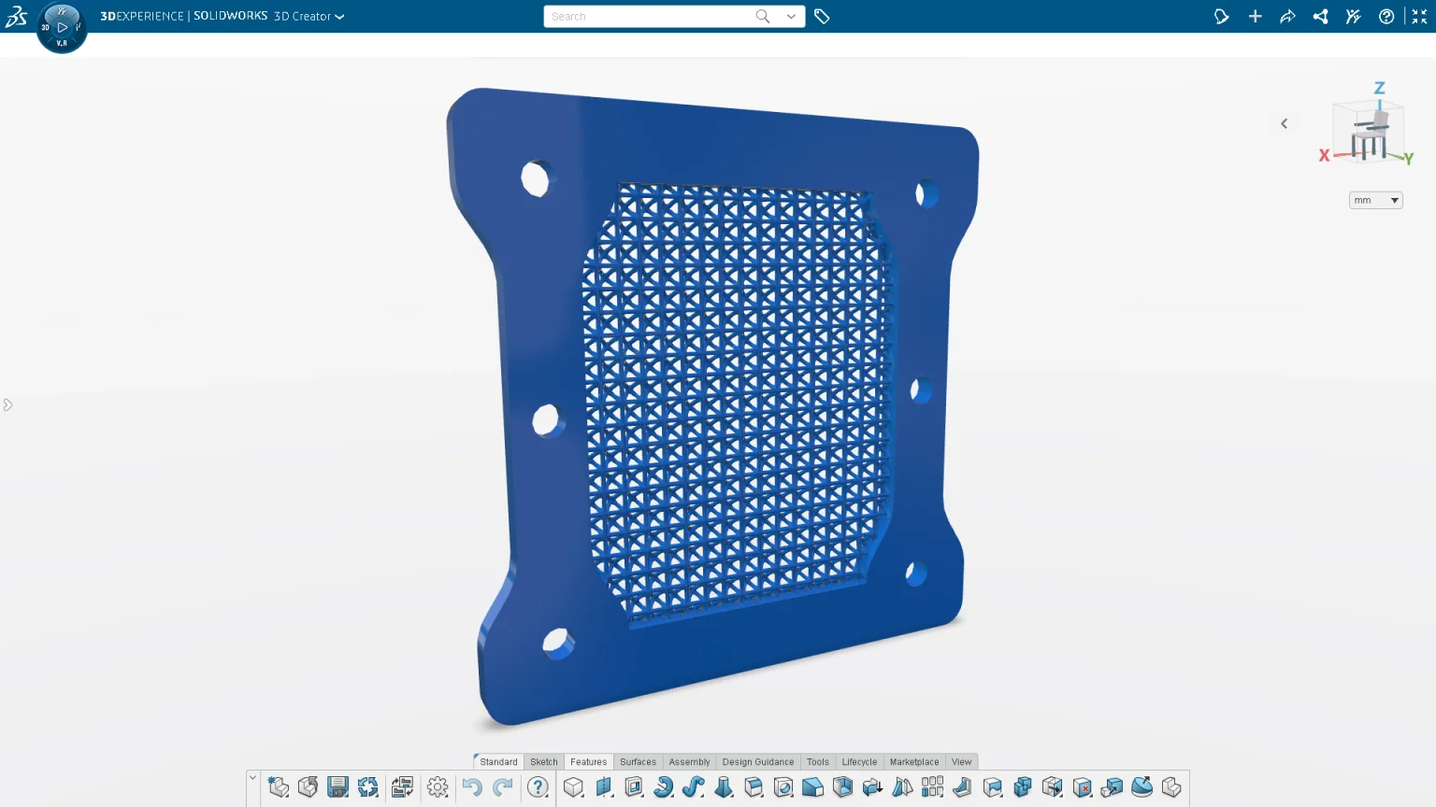Expand panel with chevron near view cube
The width and height of the screenshot is (1436, 807).
(x=1285, y=123)
